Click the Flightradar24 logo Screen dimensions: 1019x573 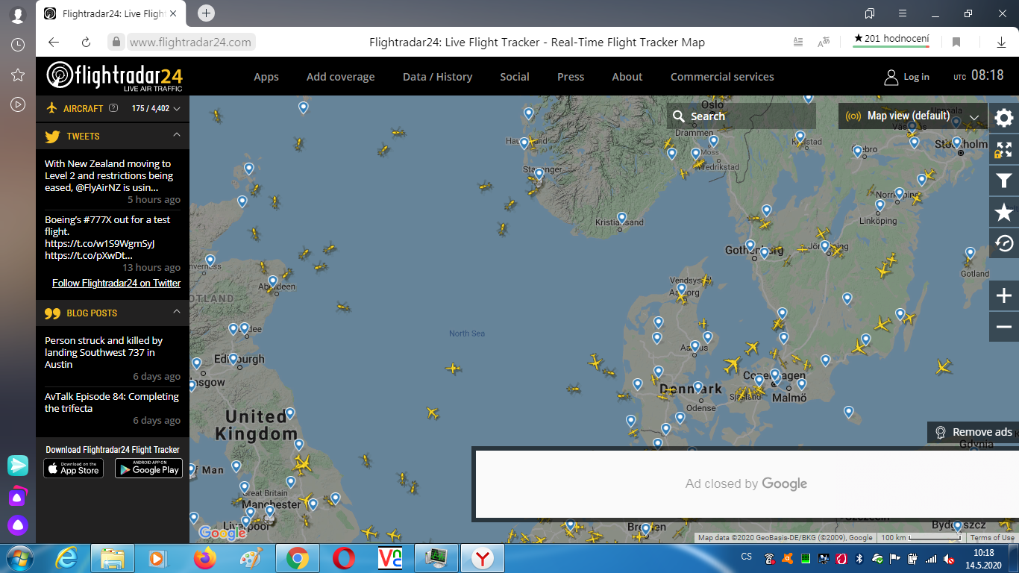pyautogui.click(x=114, y=76)
